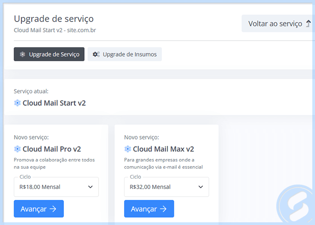Select the Cloud Mail Pro v2 title
This screenshot has width=315, height=225.
(52, 149)
